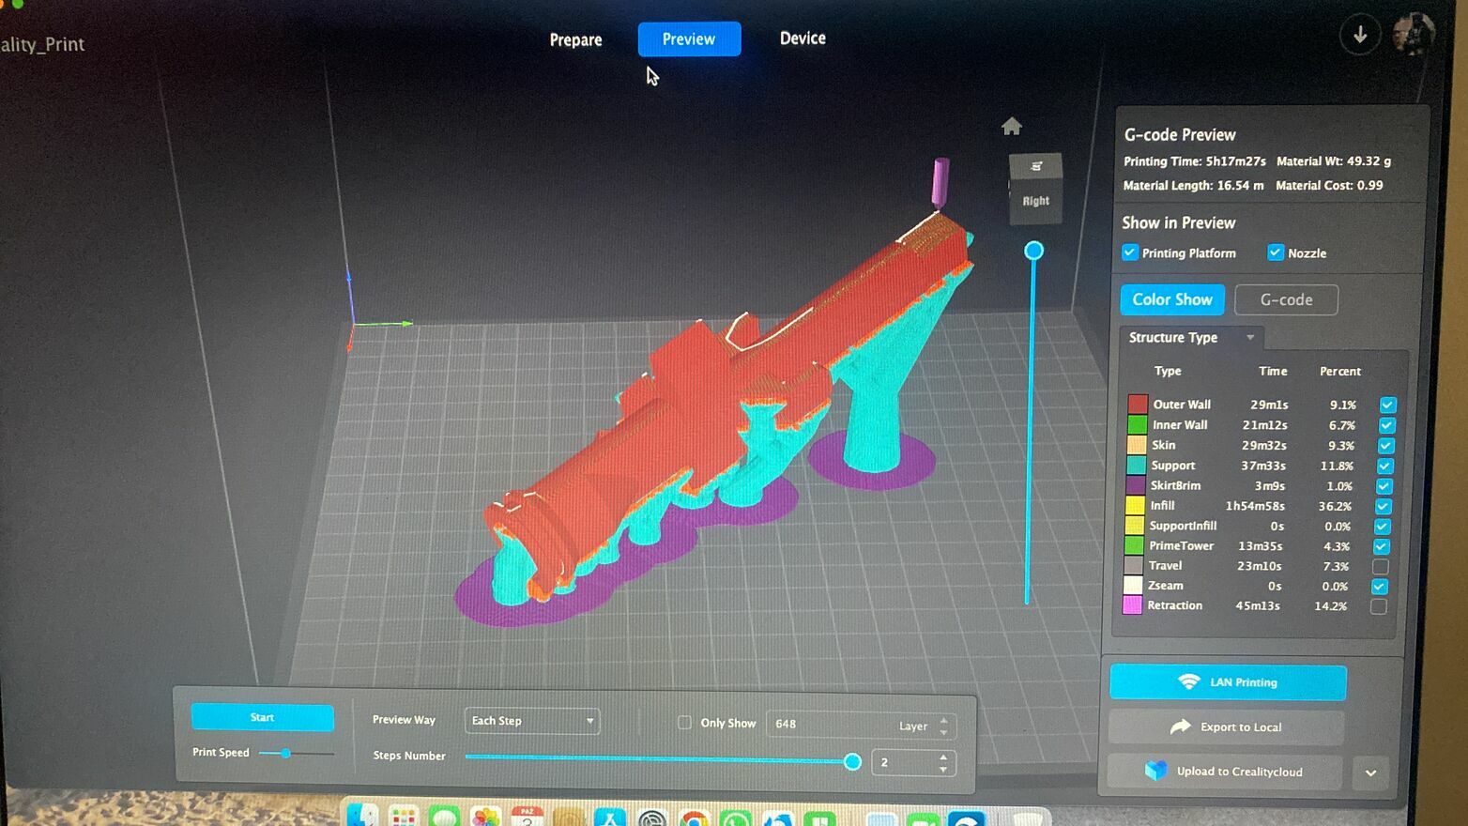Select Color Show view mode

pyautogui.click(x=1172, y=299)
